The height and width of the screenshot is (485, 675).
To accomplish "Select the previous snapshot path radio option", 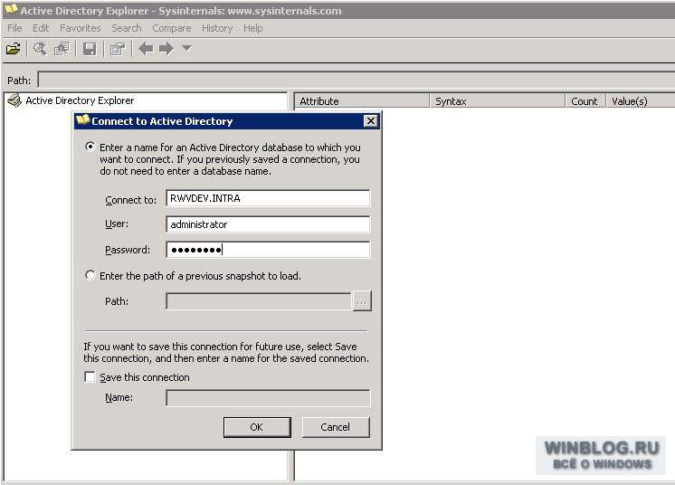I will click(90, 275).
